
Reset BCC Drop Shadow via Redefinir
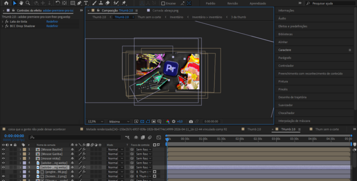(x=52, y=26)
